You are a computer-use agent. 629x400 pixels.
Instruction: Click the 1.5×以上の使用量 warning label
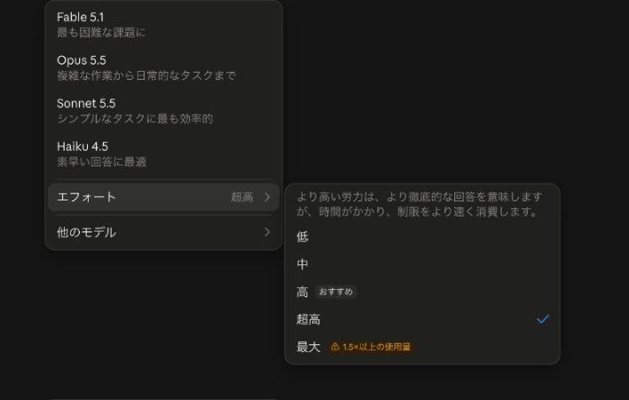click(x=371, y=347)
